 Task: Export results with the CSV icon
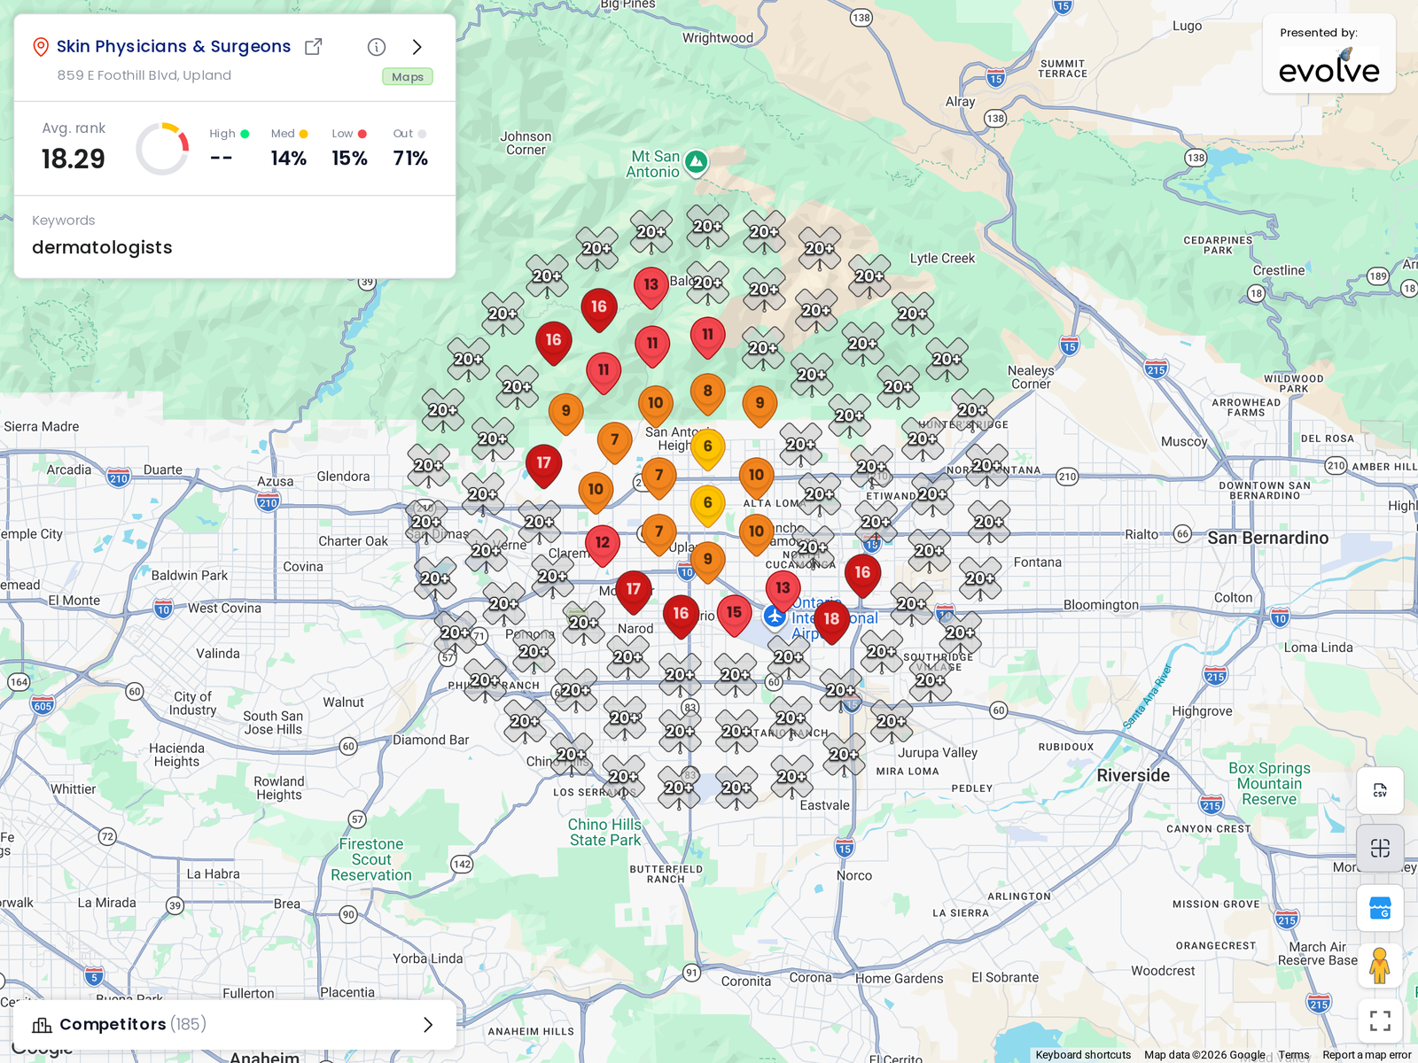pos(1380,790)
